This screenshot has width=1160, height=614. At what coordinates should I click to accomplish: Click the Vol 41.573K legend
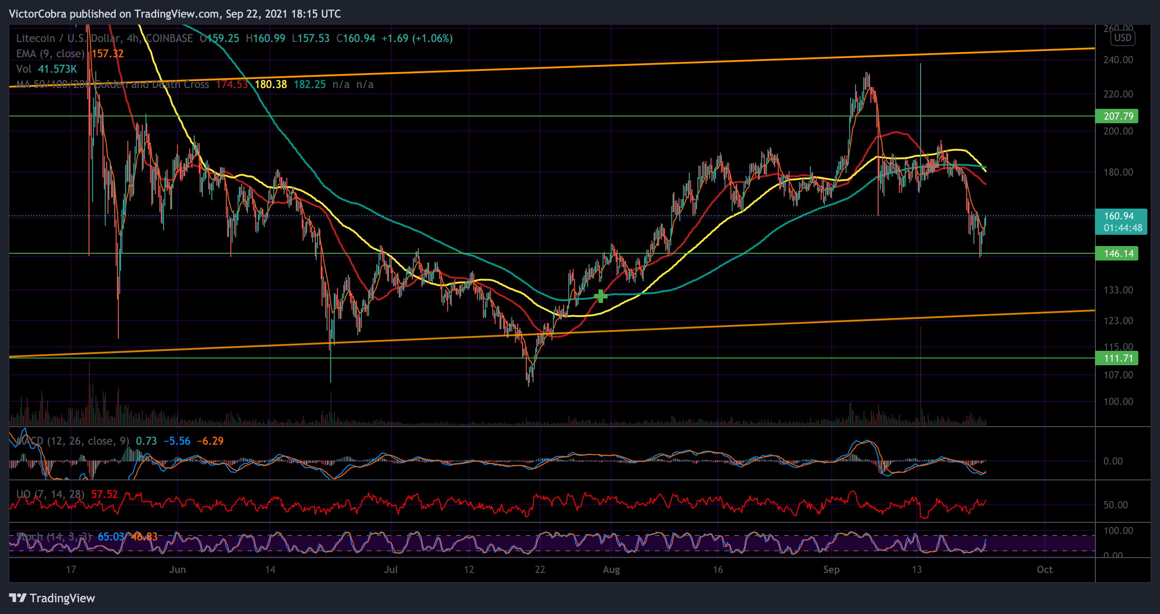point(47,69)
